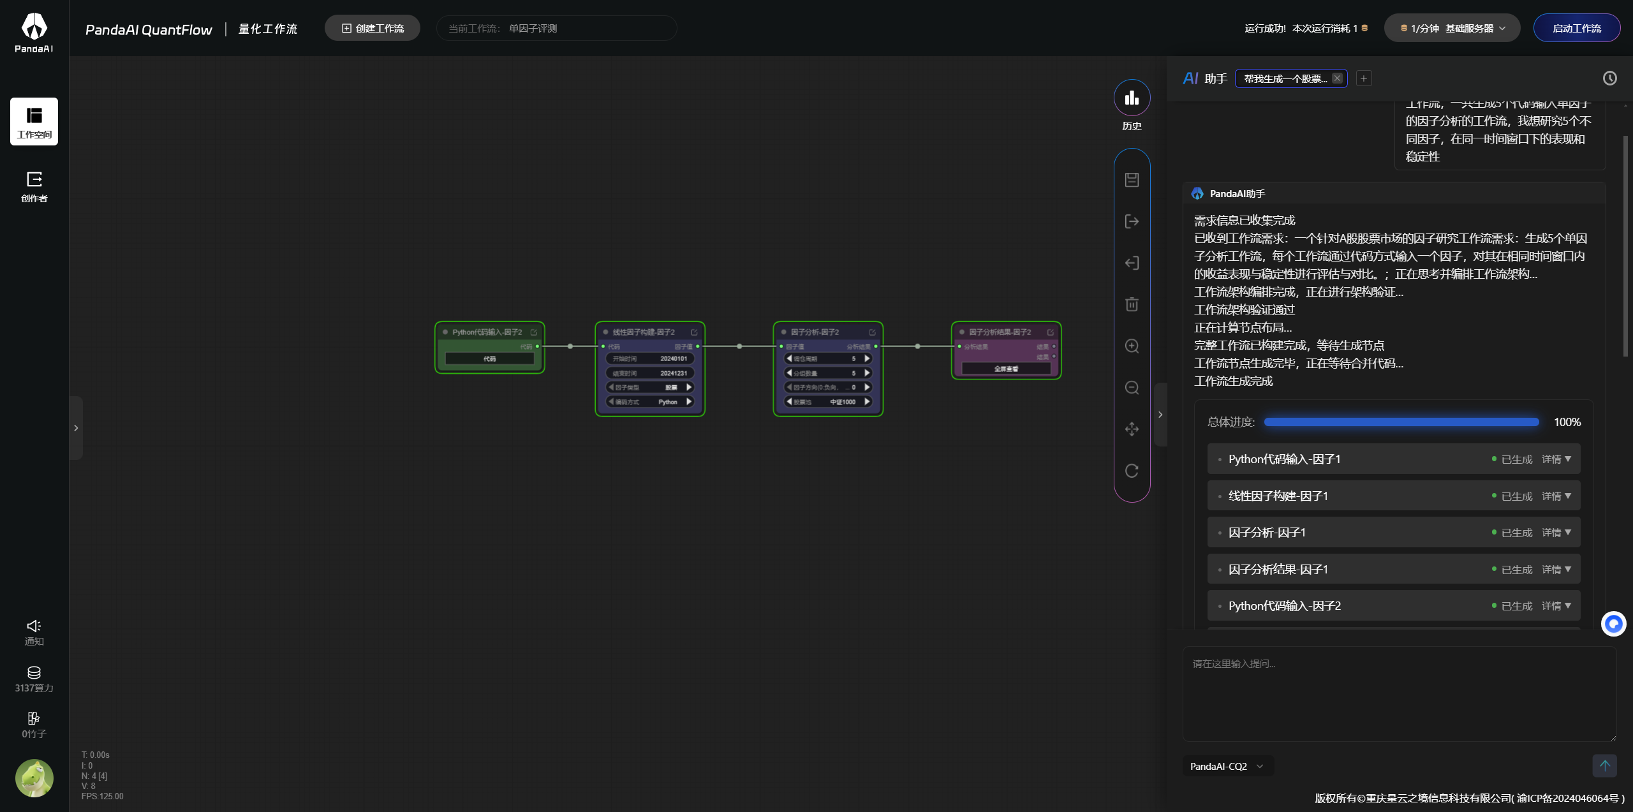The width and height of the screenshot is (1633, 812).
Task: Open the 历史 history chart button
Action: click(x=1132, y=98)
